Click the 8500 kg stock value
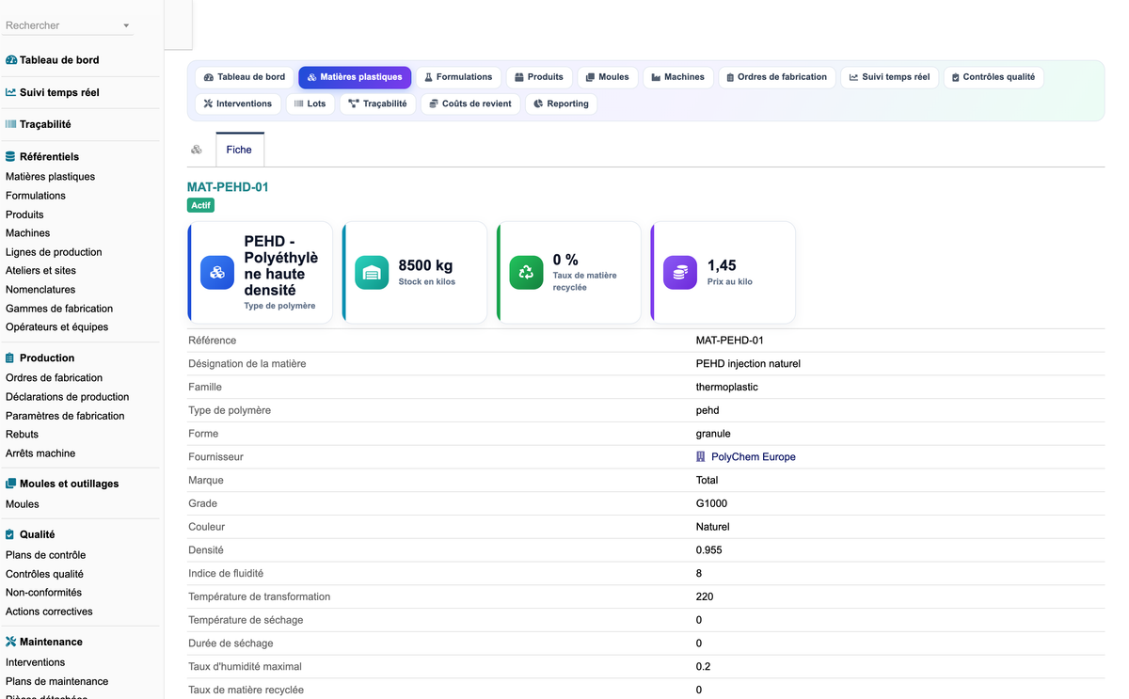 (425, 266)
